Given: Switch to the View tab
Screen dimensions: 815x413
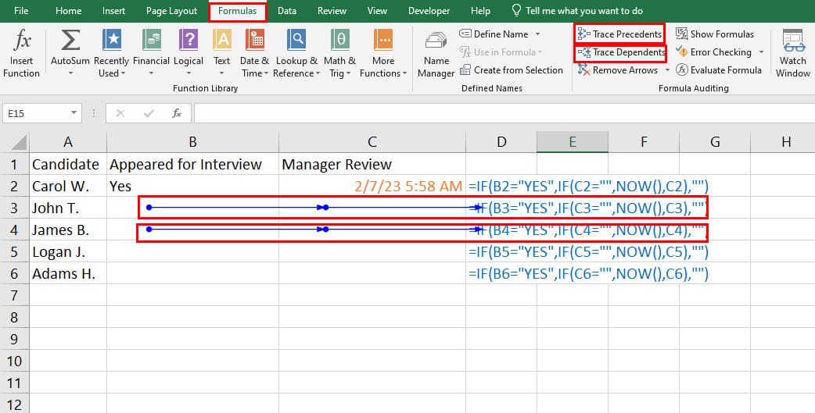Looking at the screenshot, I should [x=377, y=11].
